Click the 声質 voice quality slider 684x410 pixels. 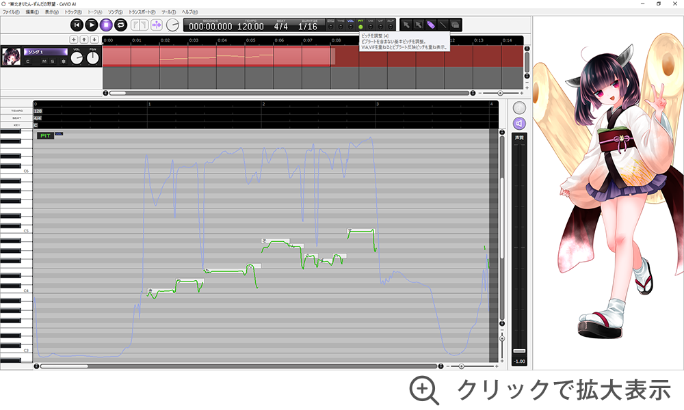point(519,351)
